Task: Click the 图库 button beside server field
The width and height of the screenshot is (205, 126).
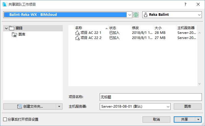Action: (x=188, y=107)
